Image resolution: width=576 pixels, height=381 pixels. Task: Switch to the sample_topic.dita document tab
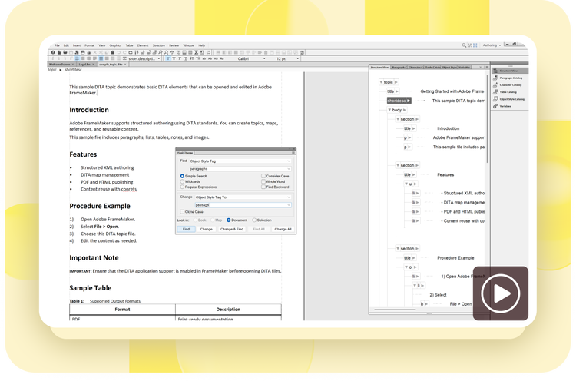click(112, 65)
